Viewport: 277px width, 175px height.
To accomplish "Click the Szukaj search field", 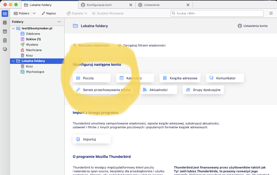I will click(217, 13).
